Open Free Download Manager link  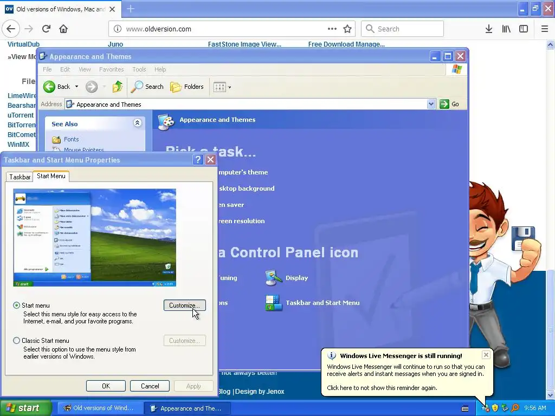pos(346,44)
